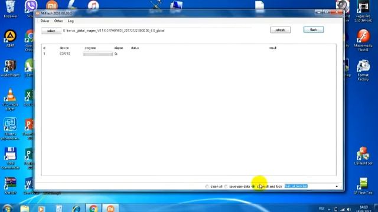Open Windows Explorer from the taskbar

point(25,208)
